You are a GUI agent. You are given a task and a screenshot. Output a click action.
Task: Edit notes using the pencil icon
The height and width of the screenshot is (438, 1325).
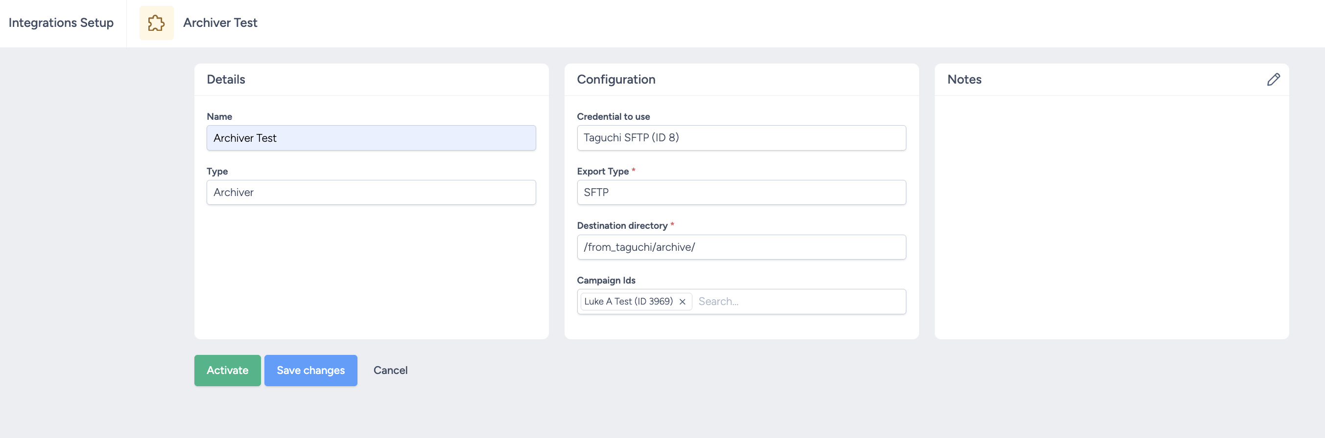click(x=1273, y=80)
